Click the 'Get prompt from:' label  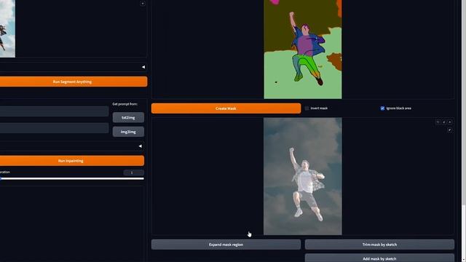125,104
